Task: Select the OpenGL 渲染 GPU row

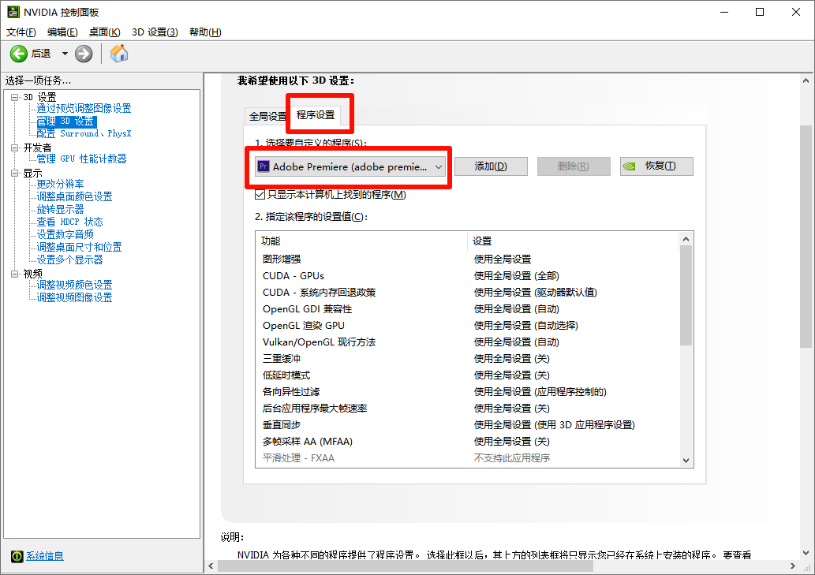Action: (x=468, y=326)
